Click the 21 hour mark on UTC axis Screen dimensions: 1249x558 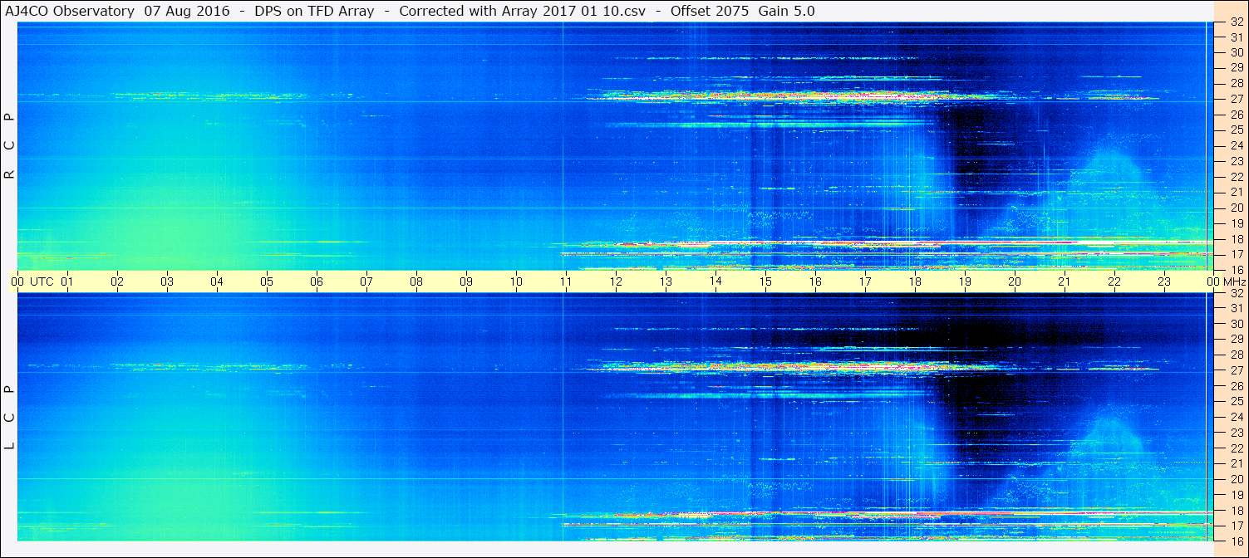coord(1064,281)
